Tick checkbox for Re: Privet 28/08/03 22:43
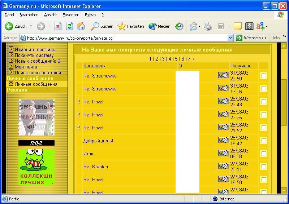Viewport: 289px width, 204px height. pyautogui.click(x=264, y=102)
